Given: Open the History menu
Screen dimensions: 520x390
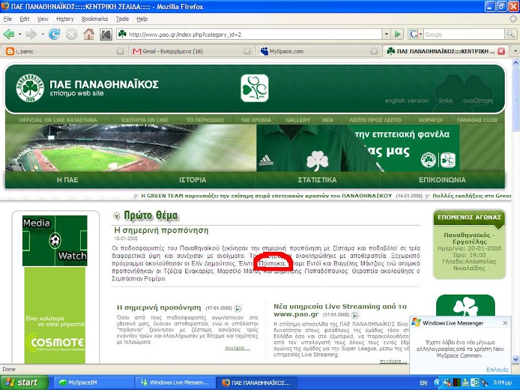Looking at the screenshot, I should 65,19.
